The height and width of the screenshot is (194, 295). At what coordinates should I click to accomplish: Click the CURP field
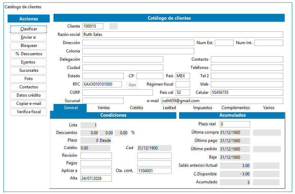[x=118, y=93]
